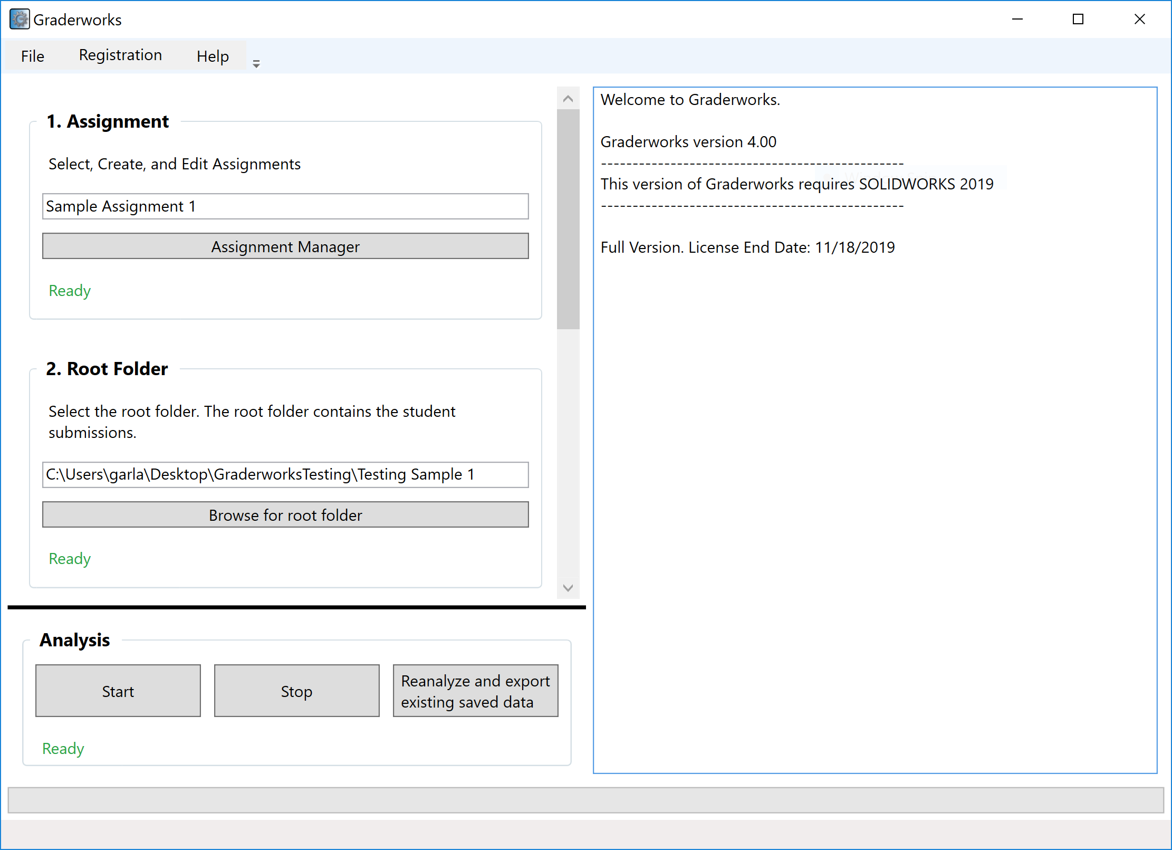Viewport: 1172px width, 850px height.
Task: Click 'Graderworks version 4.00' log line
Action: click(x=688, y=142)
